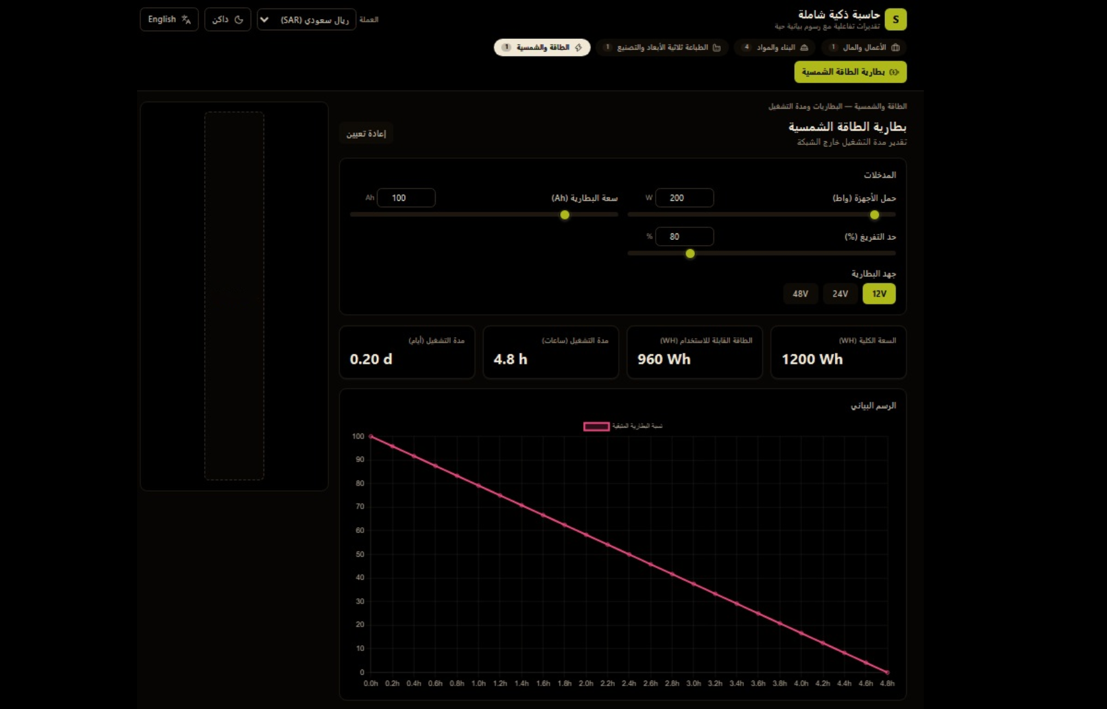Switch to the البناء والمواد category tab
This screenshot has height=709, width=1107.
pyautogui.click(x=775, y=47)
